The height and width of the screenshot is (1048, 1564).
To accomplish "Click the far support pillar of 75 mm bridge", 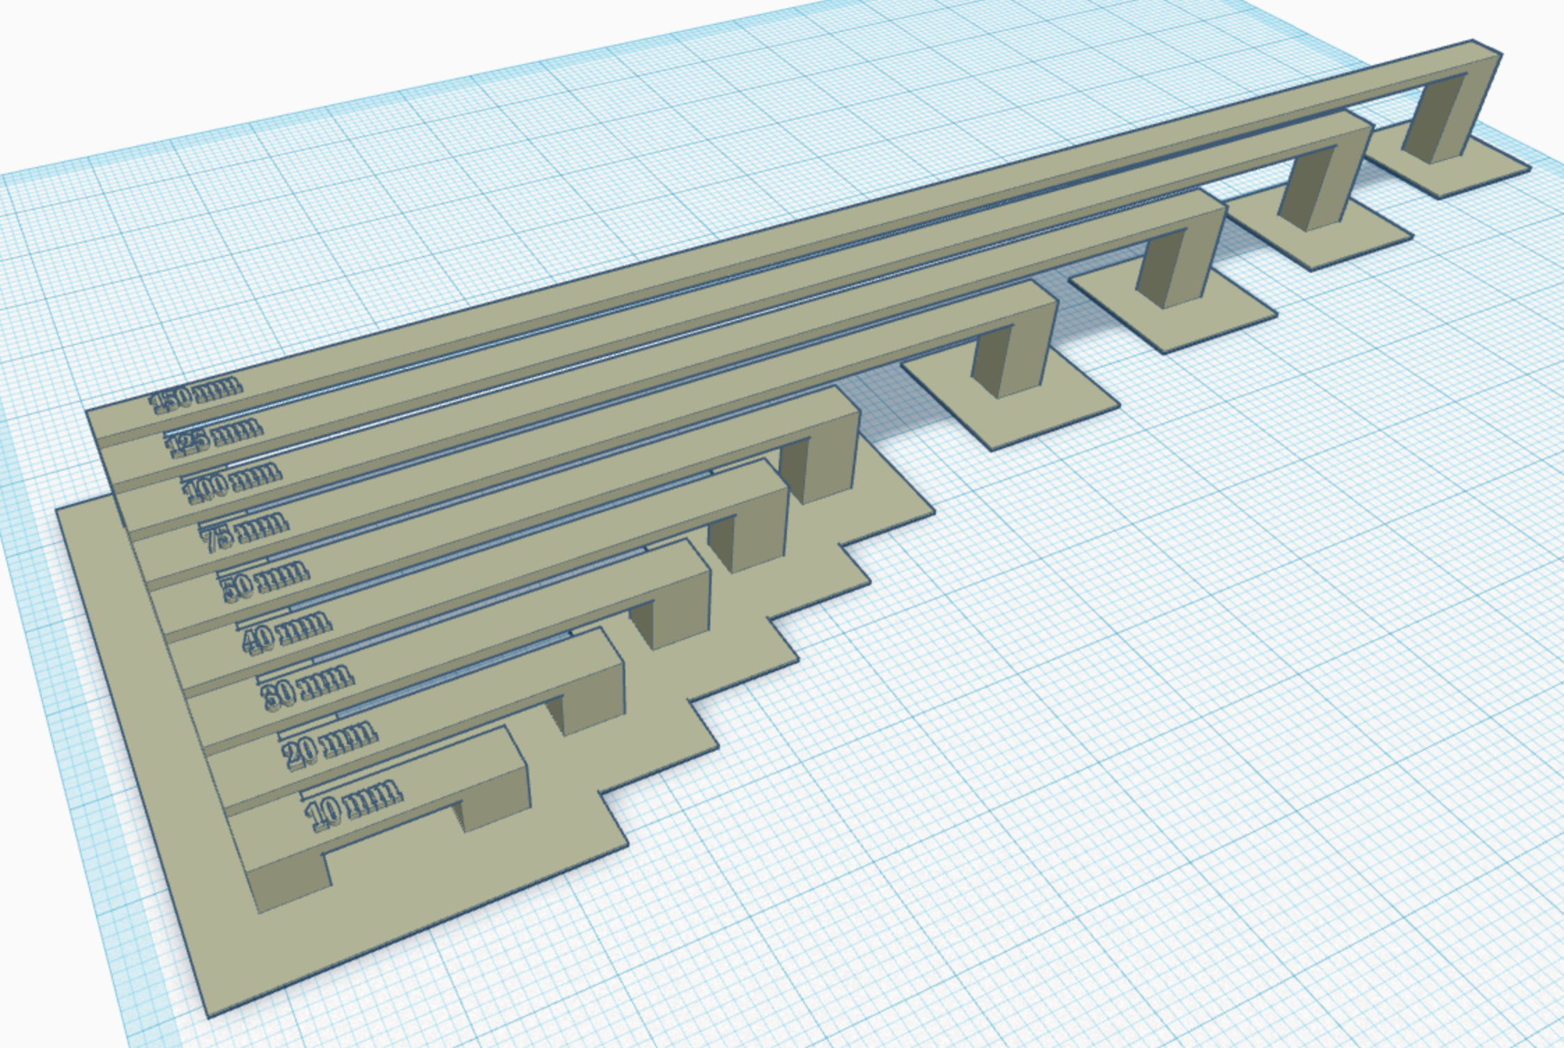I will [x=1017, y=355].
